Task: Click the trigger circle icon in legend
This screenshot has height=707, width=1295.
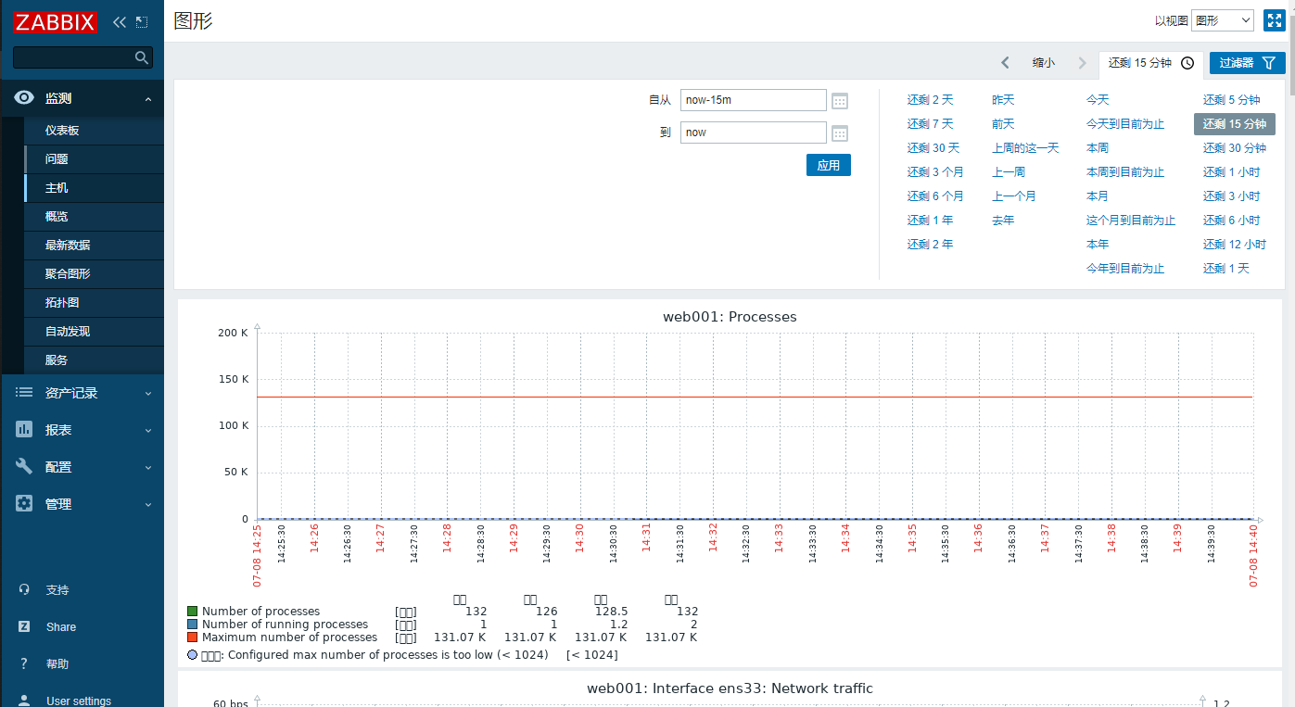Action: point(193,655)
